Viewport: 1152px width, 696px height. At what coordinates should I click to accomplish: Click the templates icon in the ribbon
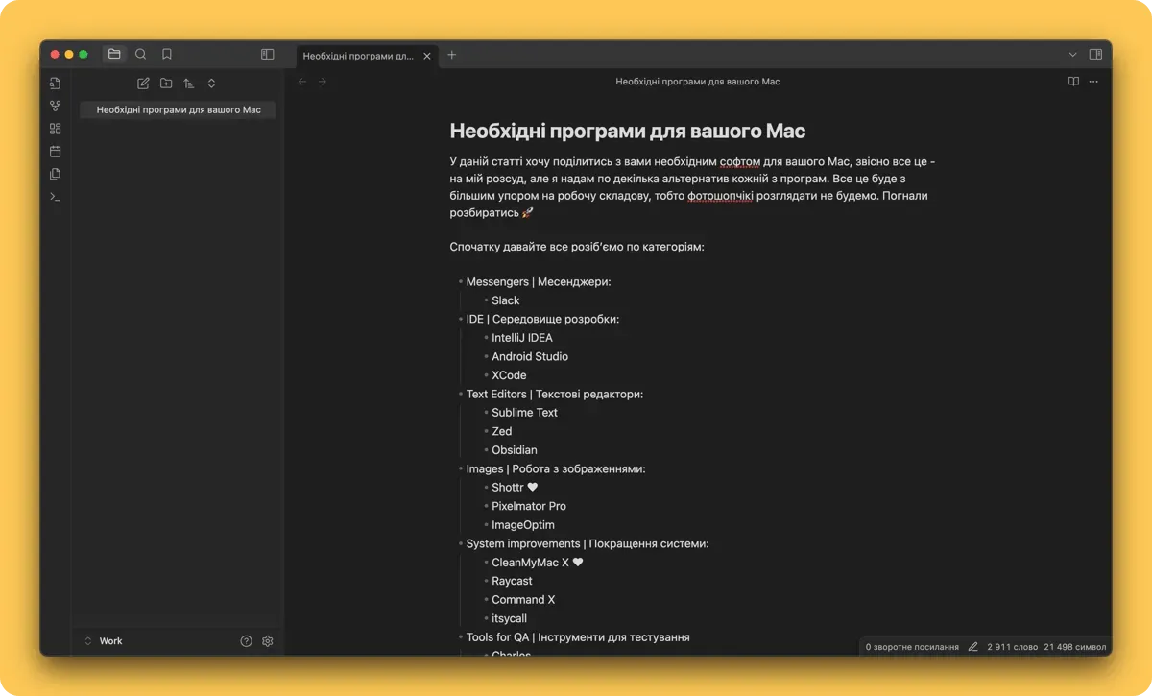[55, 174]
